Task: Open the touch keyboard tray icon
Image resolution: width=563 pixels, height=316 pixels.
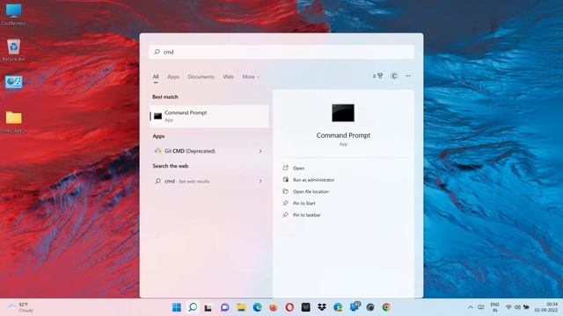Action: tap(481, 307)
